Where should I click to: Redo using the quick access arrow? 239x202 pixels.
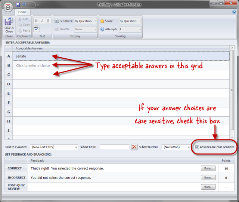point(30,5)
